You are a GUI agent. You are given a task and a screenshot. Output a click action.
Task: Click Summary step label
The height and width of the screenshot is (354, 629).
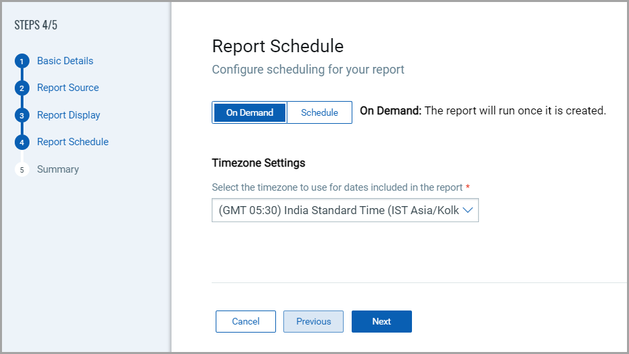pyautogui.click(x=58, y=169)
